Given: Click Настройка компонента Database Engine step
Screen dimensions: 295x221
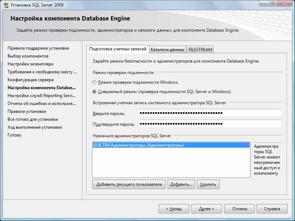Looking at the screenshot, I should (x=42, y=88).
